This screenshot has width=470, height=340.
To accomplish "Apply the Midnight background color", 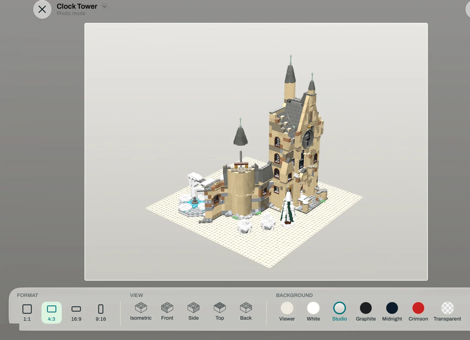I will point(392,308).
